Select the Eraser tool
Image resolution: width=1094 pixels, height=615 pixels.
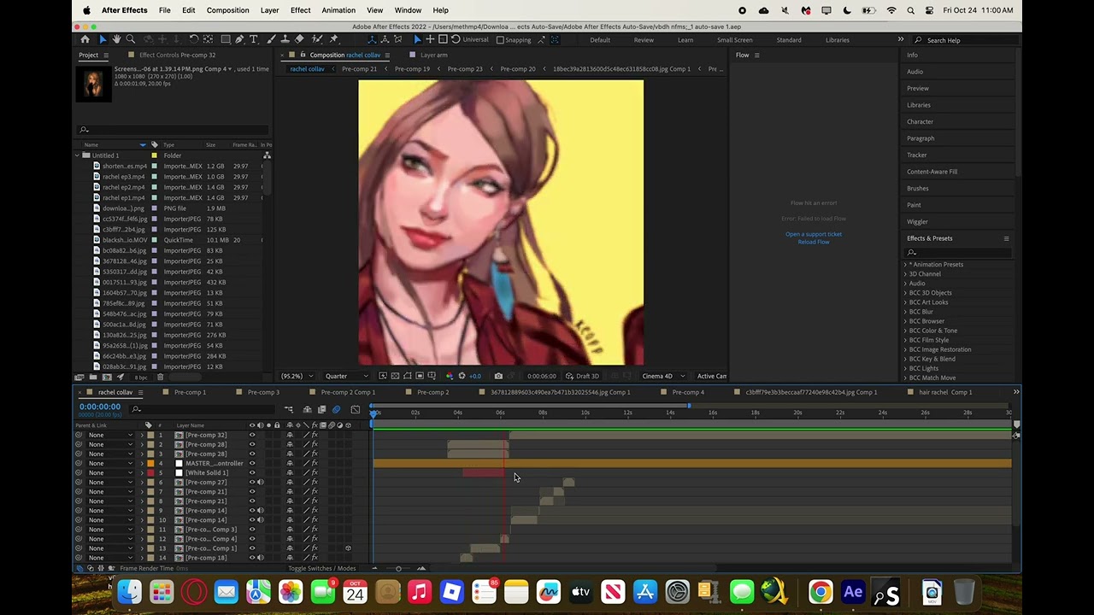299,39
